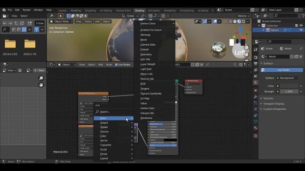Go back in the file browser
Image resolution: width=305 pixels, height=171 pixels.
(x=5, y=23)
